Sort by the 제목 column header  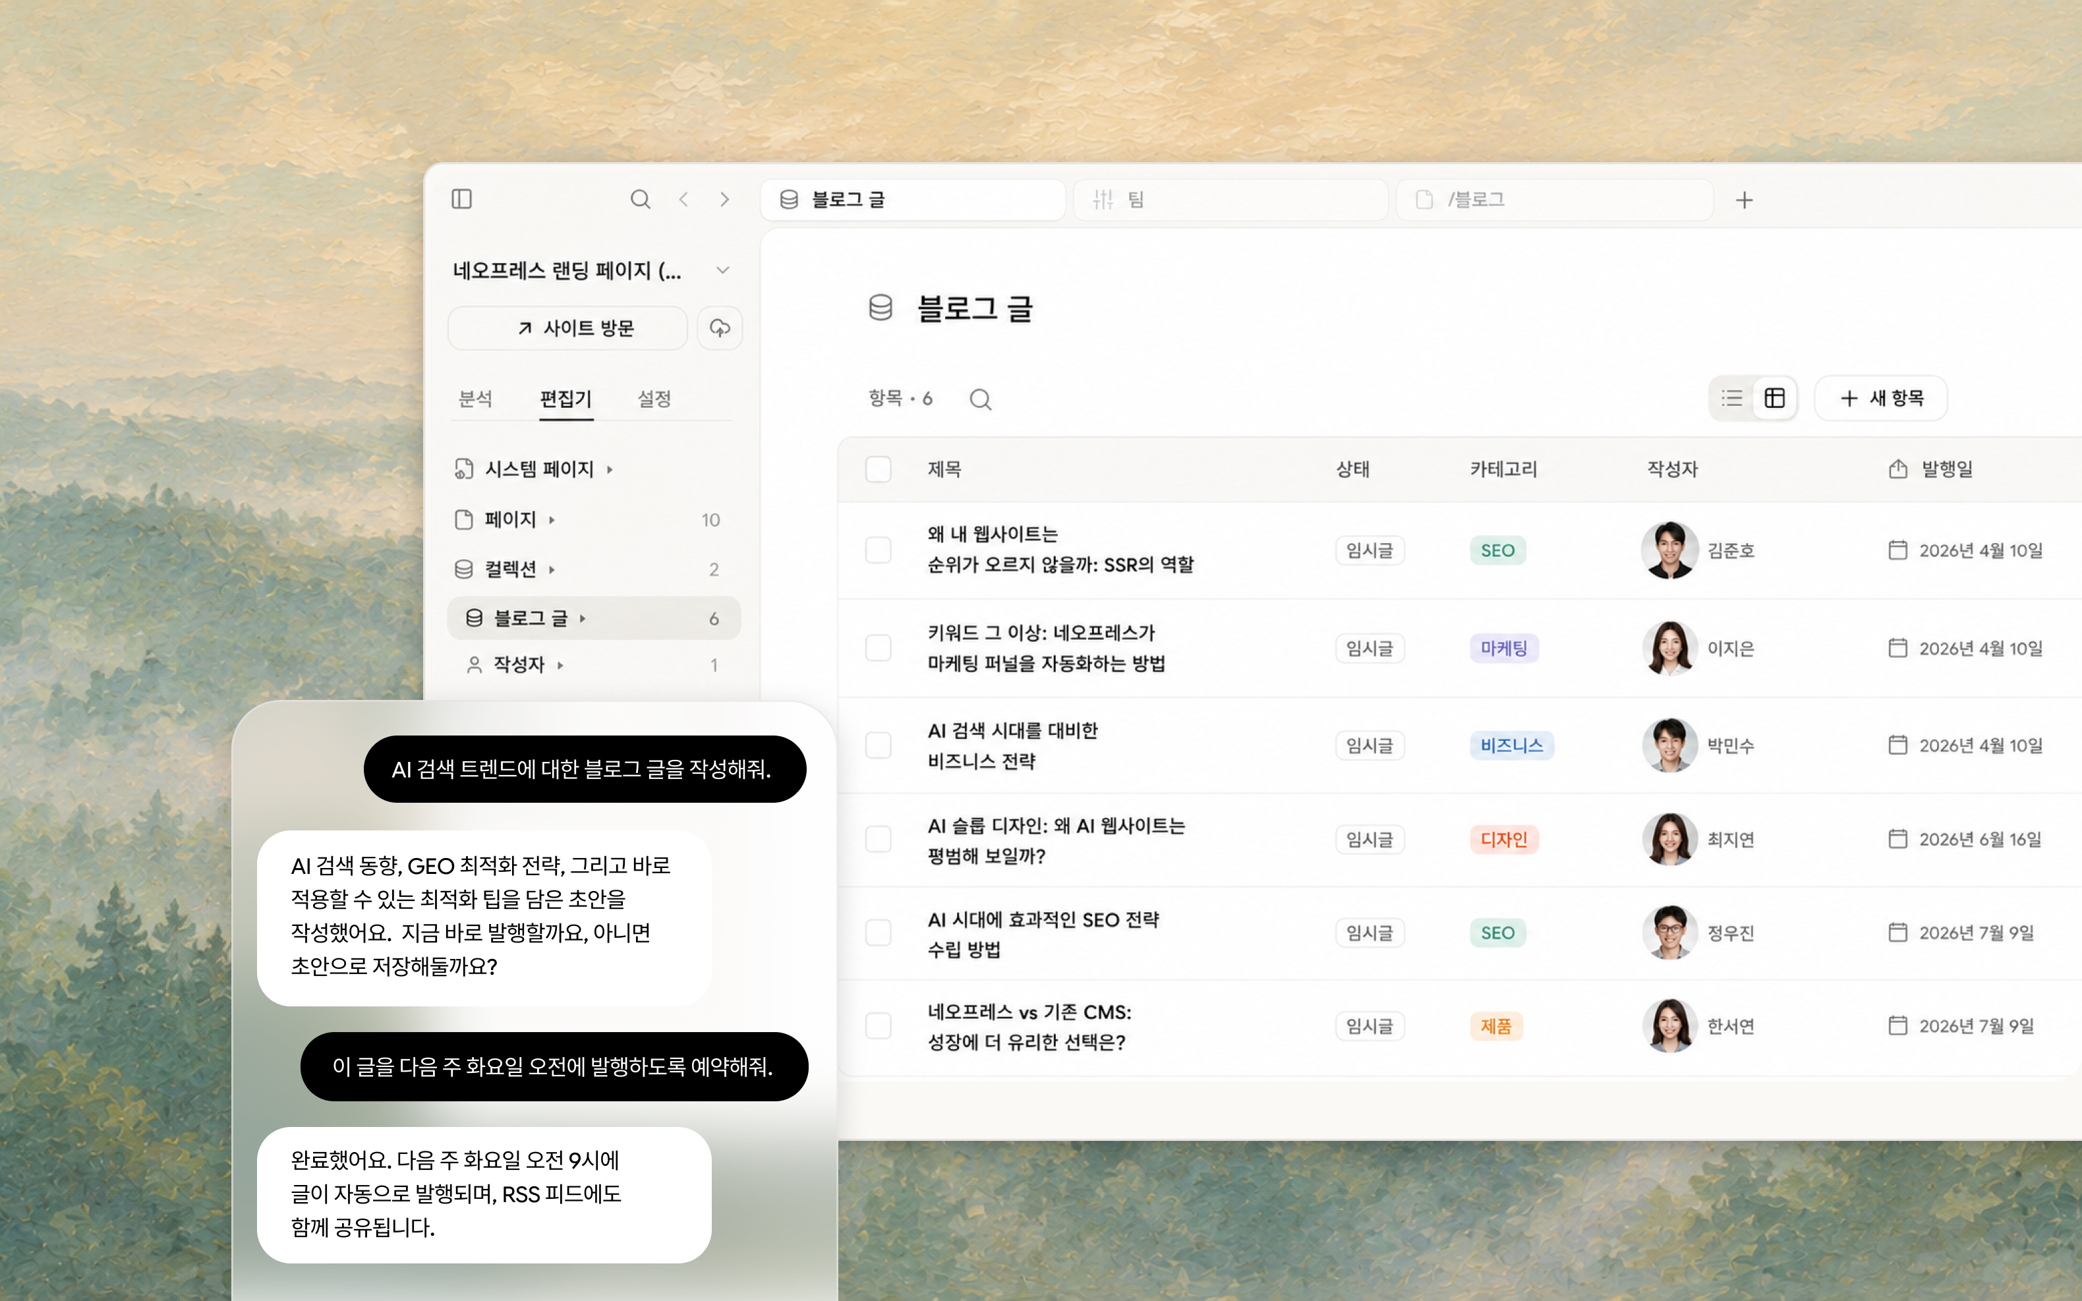(x=944, y=469)
